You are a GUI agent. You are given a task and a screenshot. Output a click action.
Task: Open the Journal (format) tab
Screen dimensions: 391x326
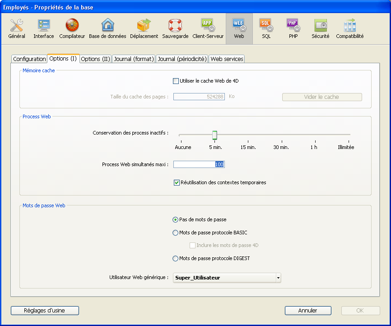134,59
